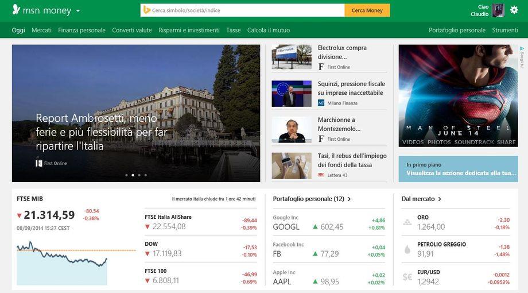Click Petrolio Greggio oil drop icon

407,249
